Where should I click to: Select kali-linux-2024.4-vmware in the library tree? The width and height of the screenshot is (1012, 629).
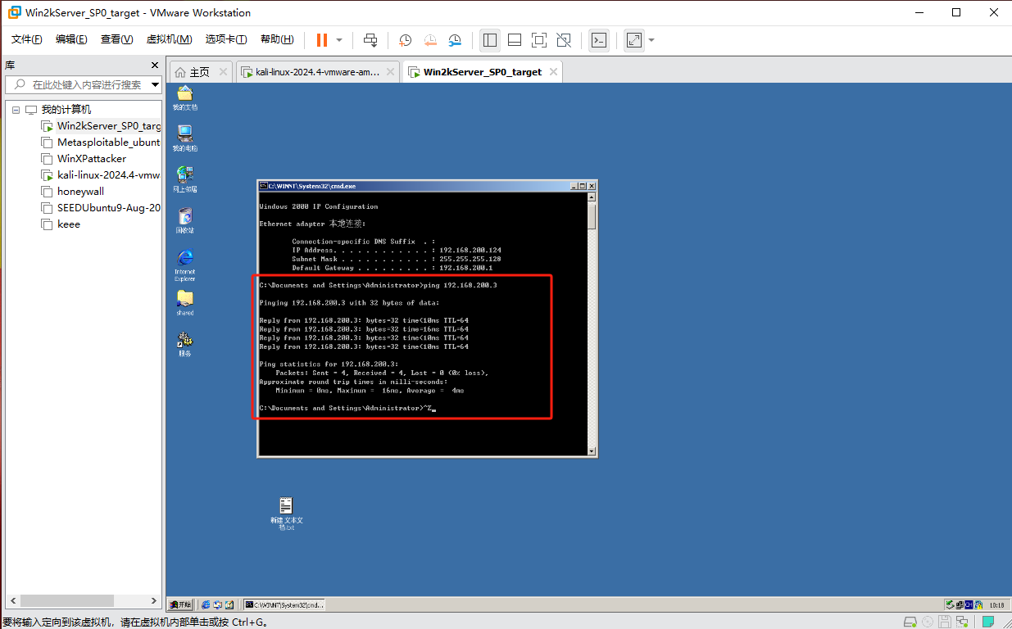point(101,175)
